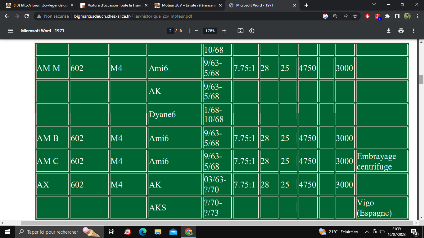Screen dimensions: 424x238
Task: Reload the current page
Action: click(27, 16)
